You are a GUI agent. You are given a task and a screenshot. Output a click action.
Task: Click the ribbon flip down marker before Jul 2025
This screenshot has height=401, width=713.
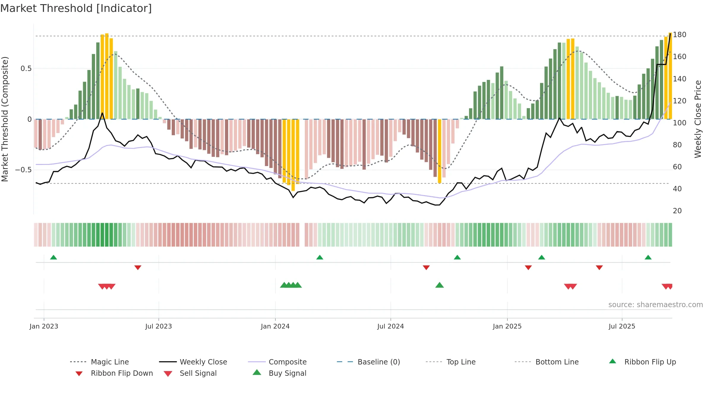(599, 268)
